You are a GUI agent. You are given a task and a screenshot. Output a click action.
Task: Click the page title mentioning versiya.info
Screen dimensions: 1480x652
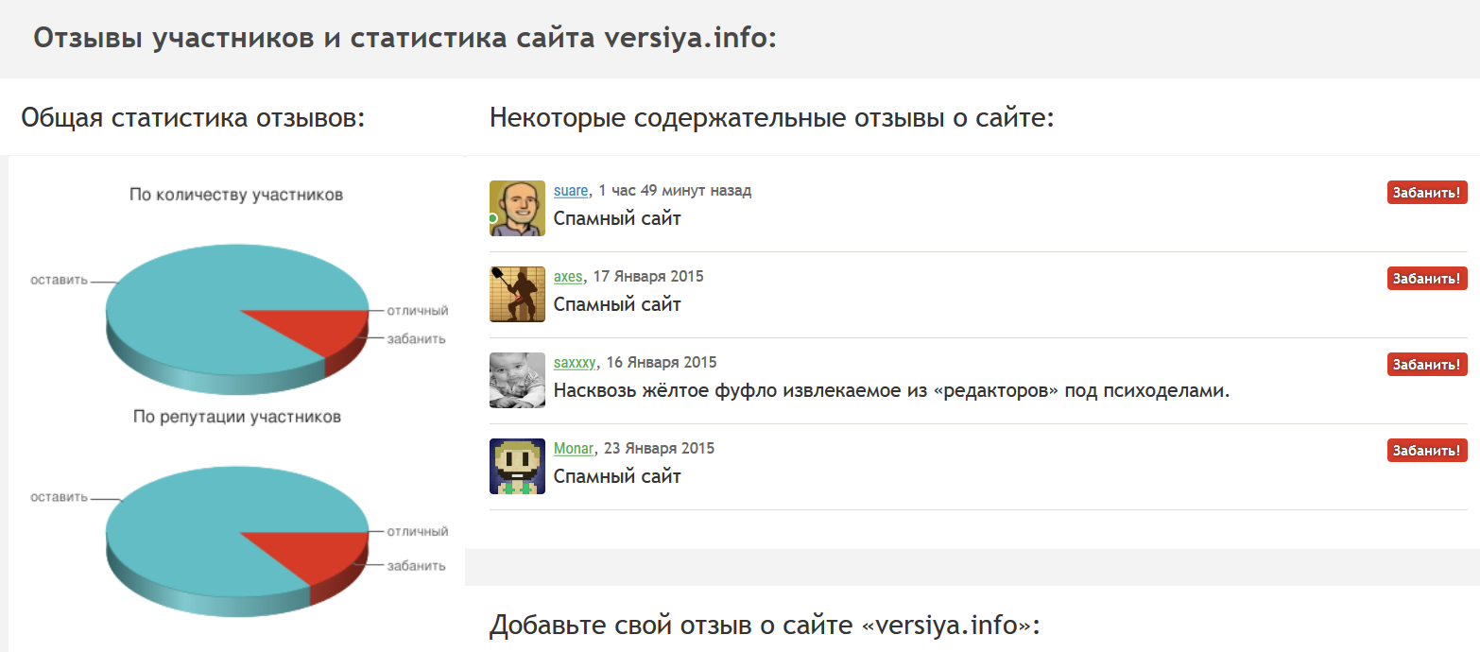404,38
